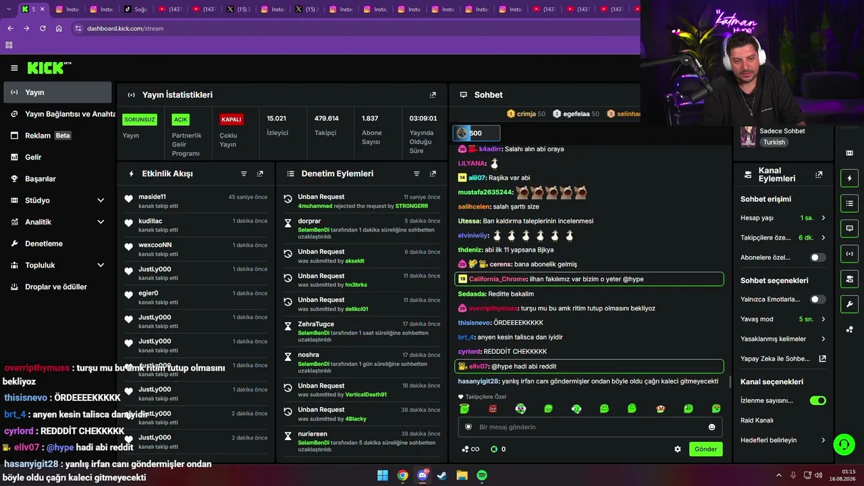Open Hedefleri belirleyin options

coord(783,440)
